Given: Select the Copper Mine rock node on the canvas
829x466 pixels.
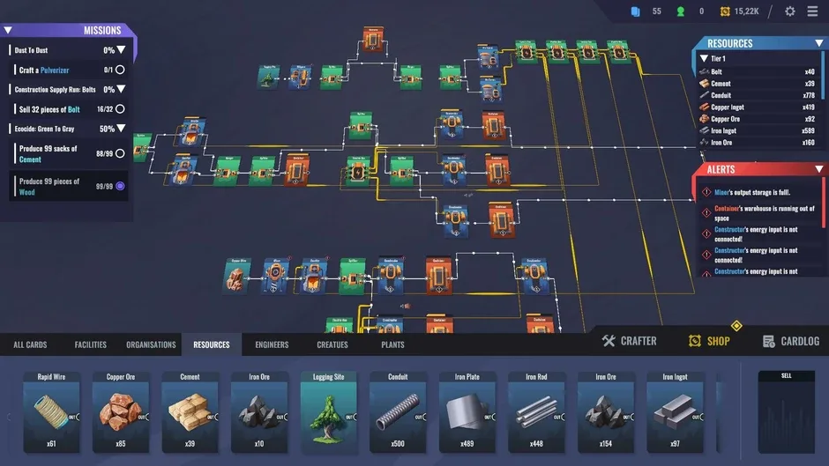Looking at the screenshot, I should 236,277.
